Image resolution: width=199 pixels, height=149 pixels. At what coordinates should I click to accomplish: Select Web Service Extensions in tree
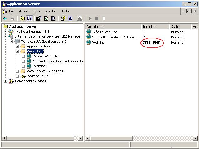coord(45,71)
